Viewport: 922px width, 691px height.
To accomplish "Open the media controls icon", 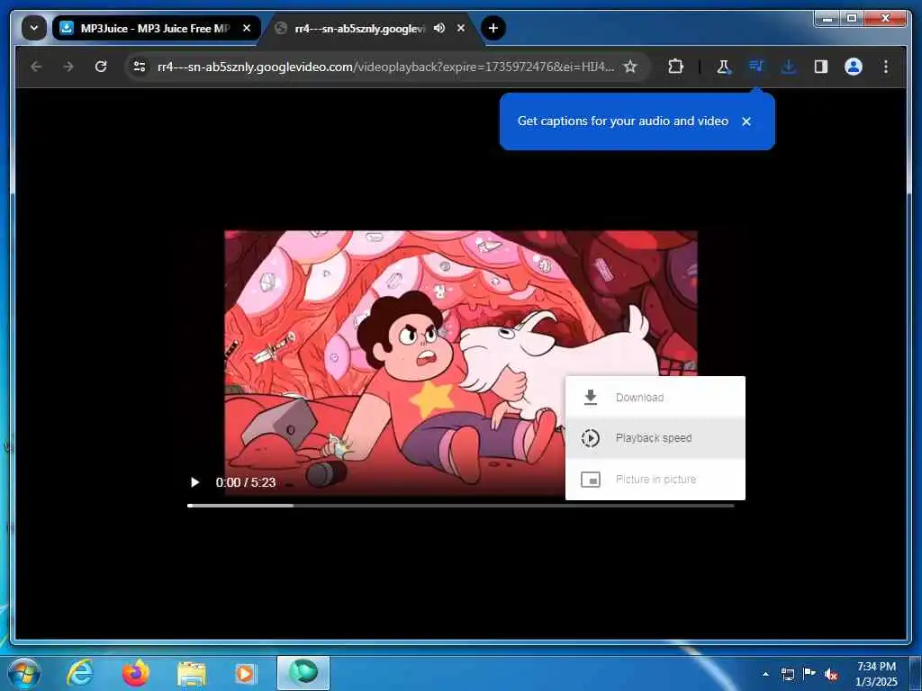I will point(756,67).
